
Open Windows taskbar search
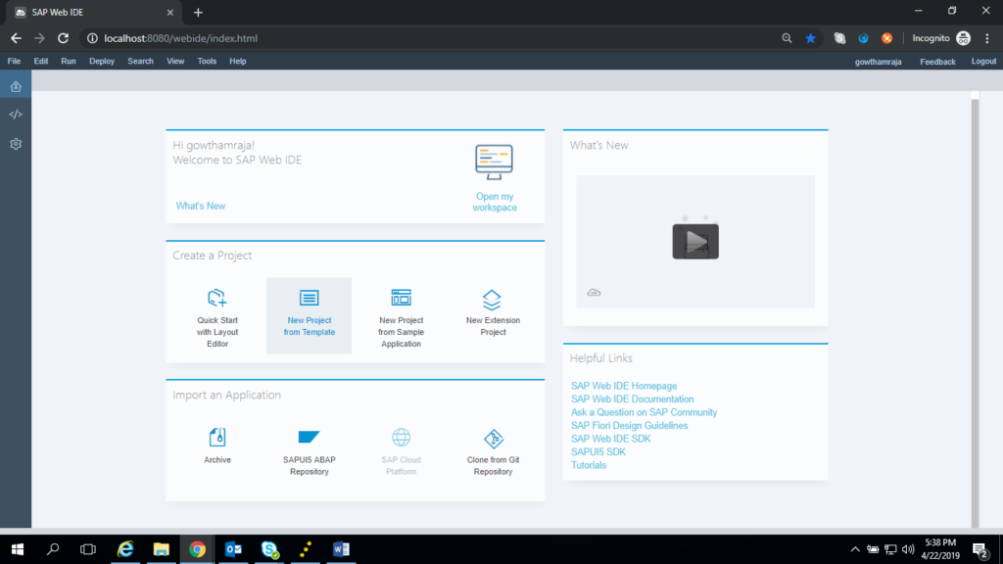click(53, 549)
